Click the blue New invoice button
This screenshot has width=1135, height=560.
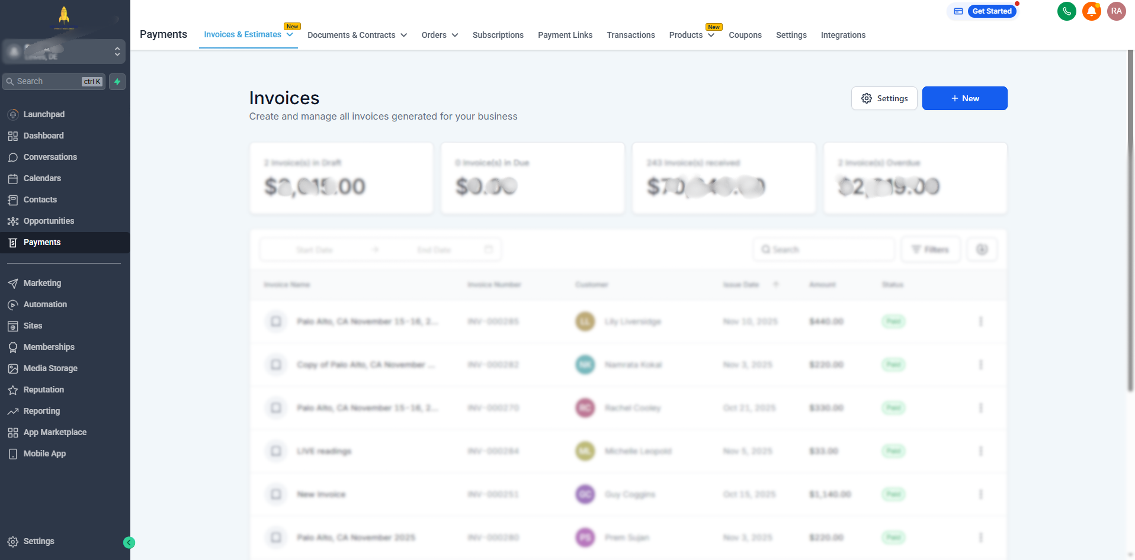(x=964, y=98)
